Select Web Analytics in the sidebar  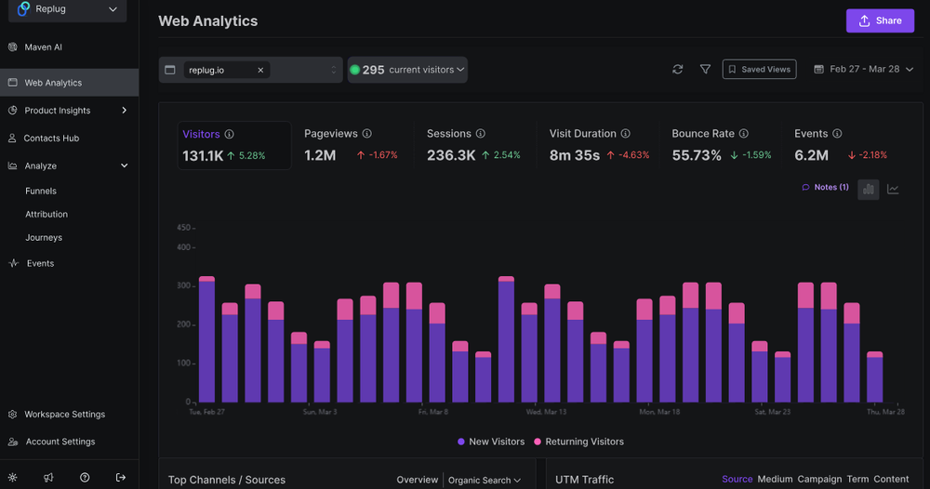[x=70, y=83]
